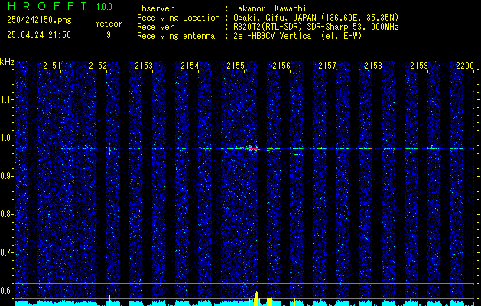Click the antenna info 2el-HB9CV Vertical
The height and width of the screenshot is (306, 481).
[297, 36]
